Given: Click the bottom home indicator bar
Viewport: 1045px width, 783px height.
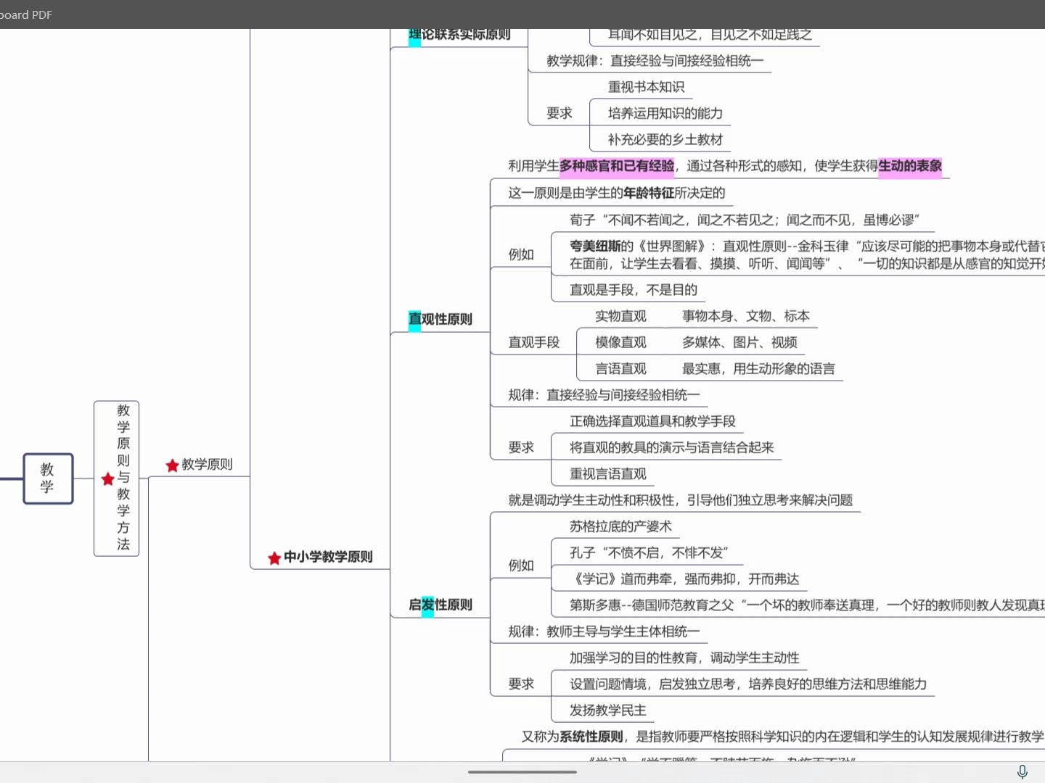Looking at the screenshot, I should (522, 772).
